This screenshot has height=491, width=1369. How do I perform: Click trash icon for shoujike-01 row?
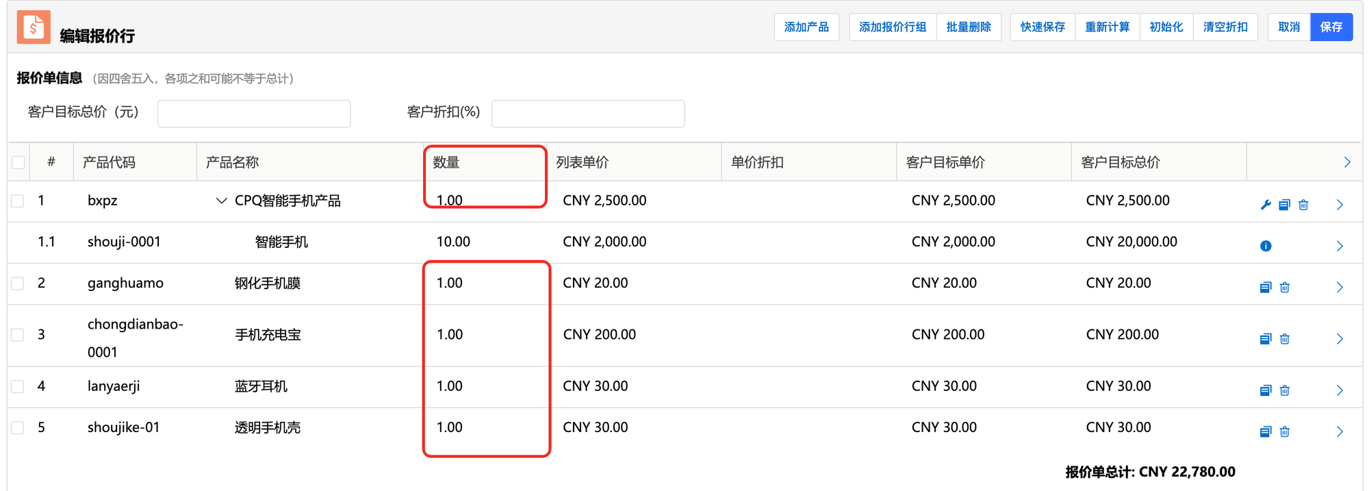click(1285, 431)
